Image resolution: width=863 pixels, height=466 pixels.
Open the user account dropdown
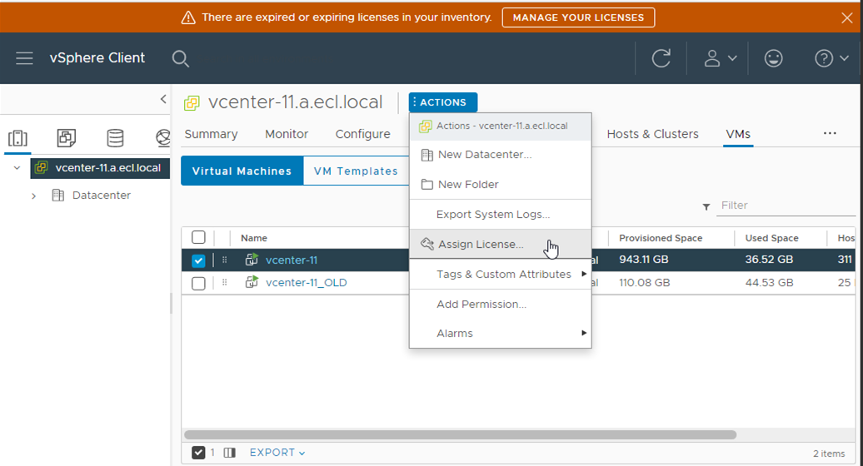[x=720, y=58]
